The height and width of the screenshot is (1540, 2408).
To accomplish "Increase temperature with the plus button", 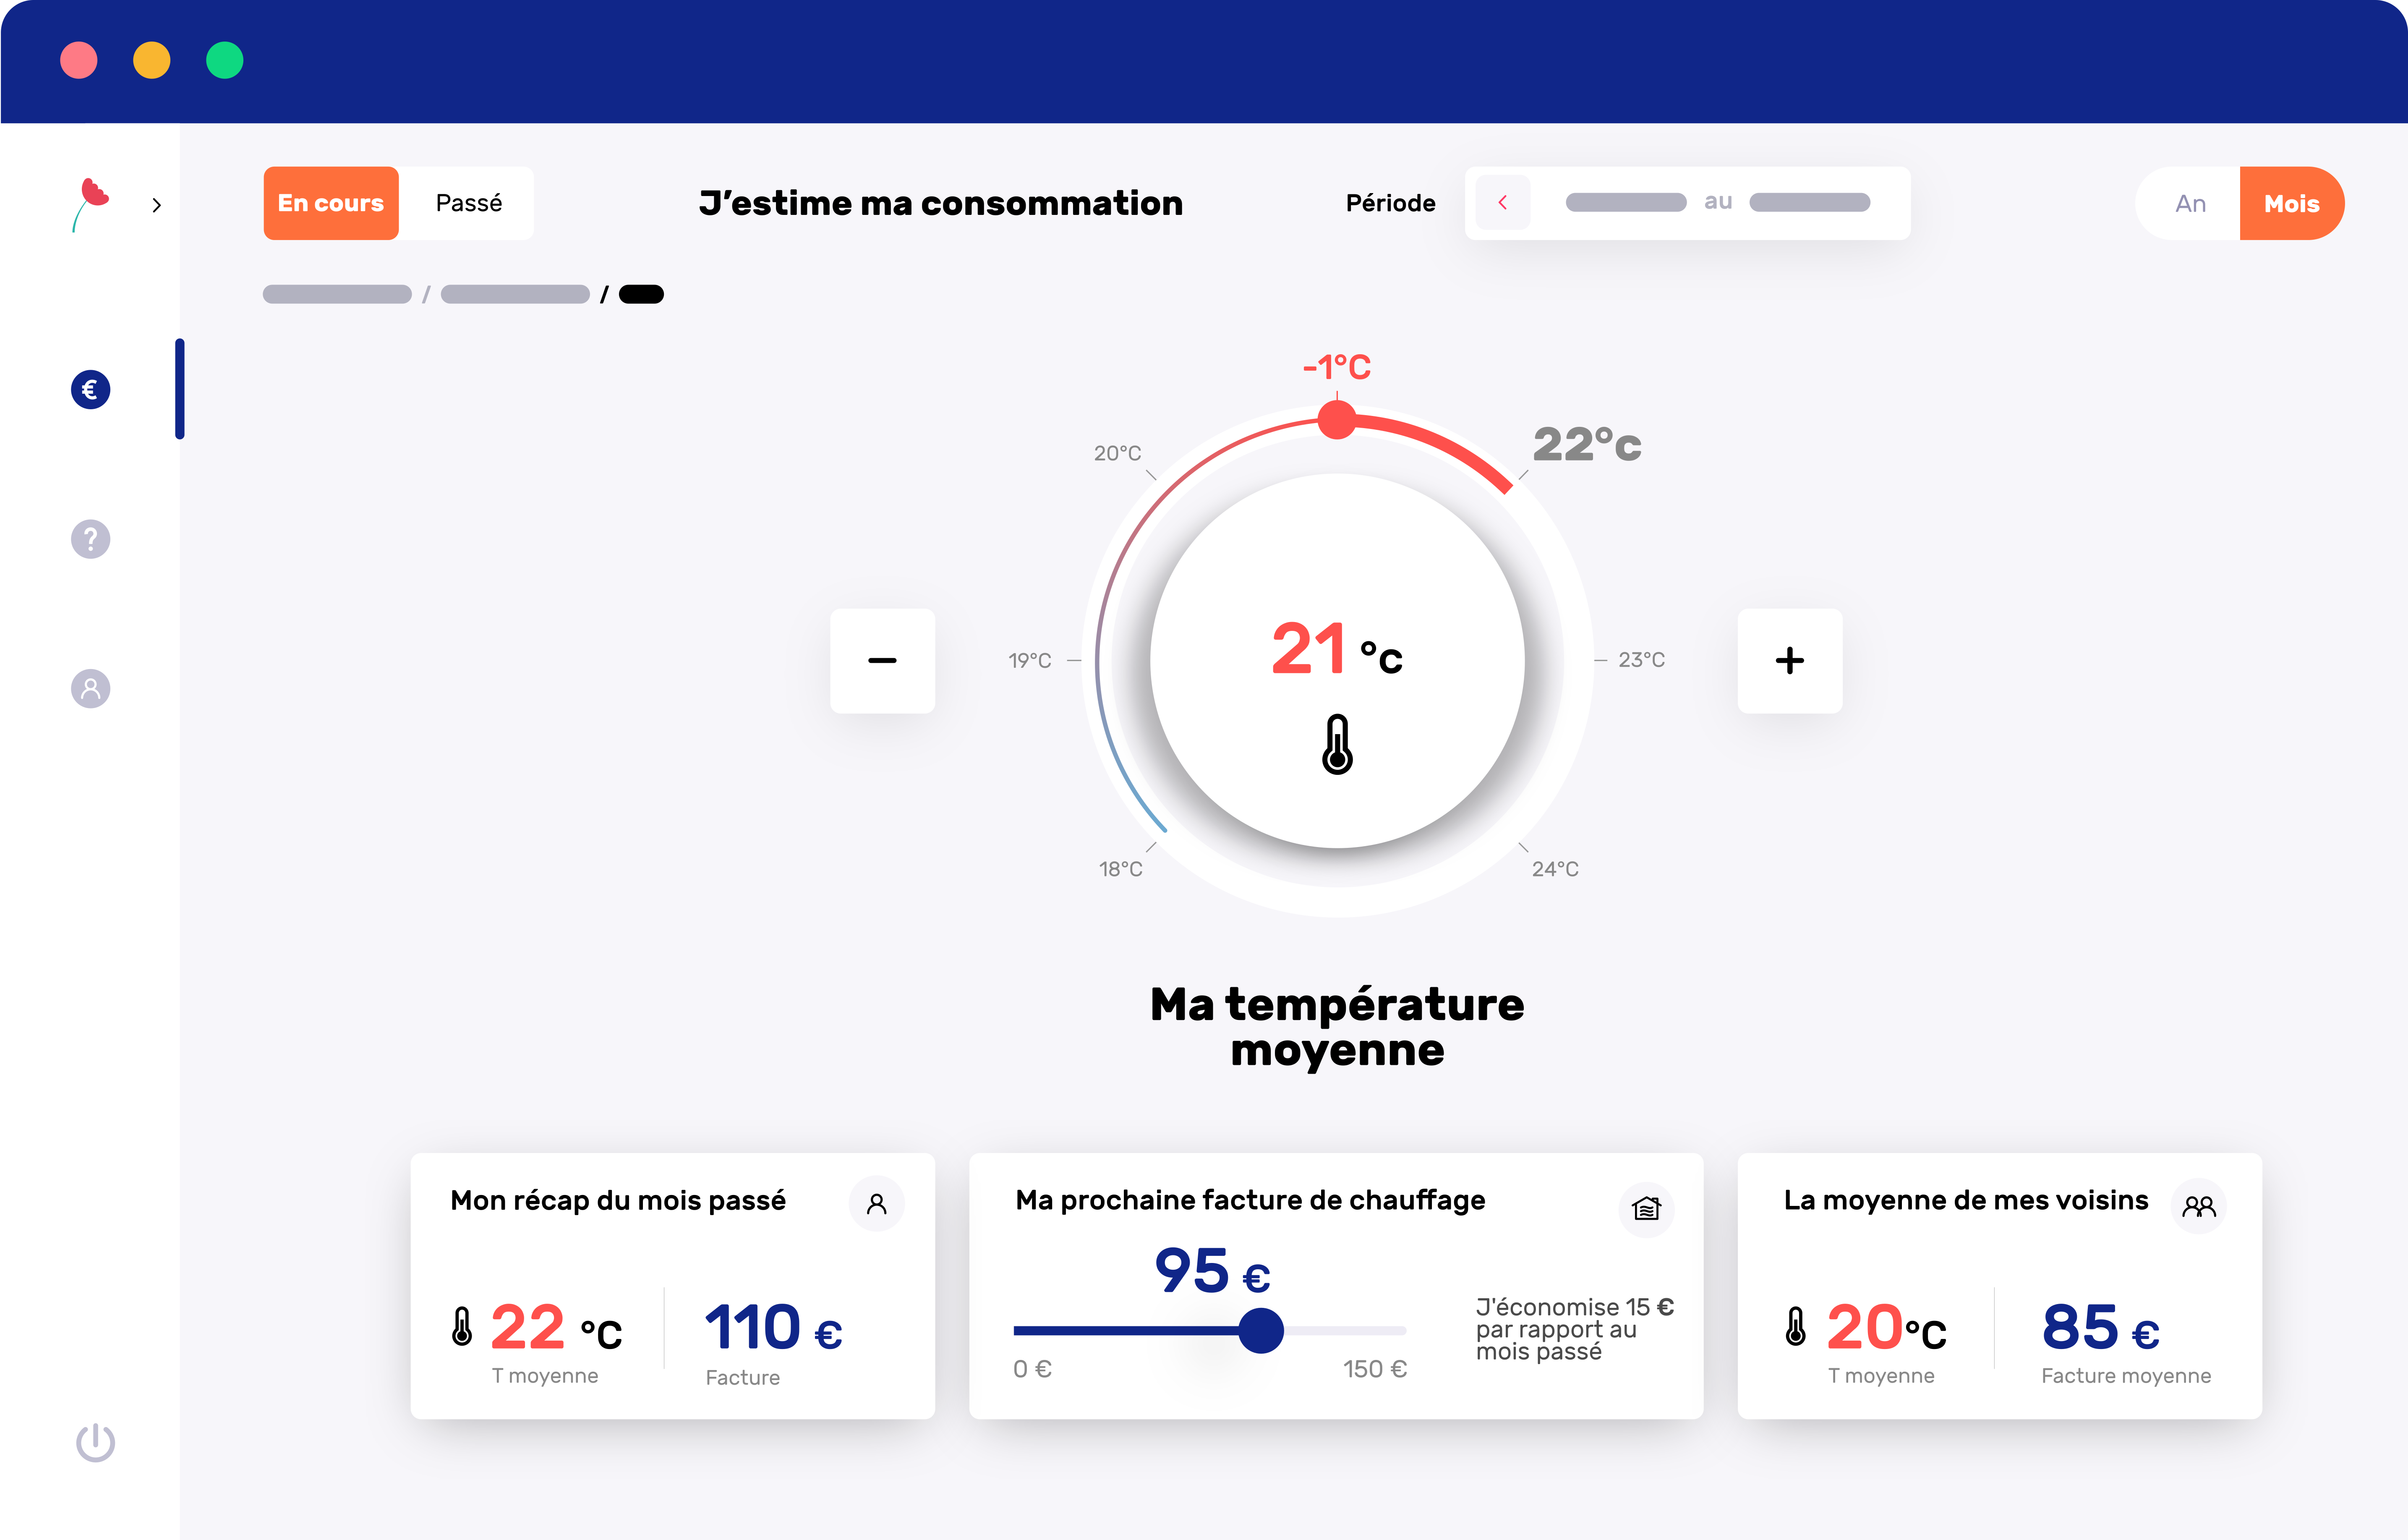I will 1789,660.
